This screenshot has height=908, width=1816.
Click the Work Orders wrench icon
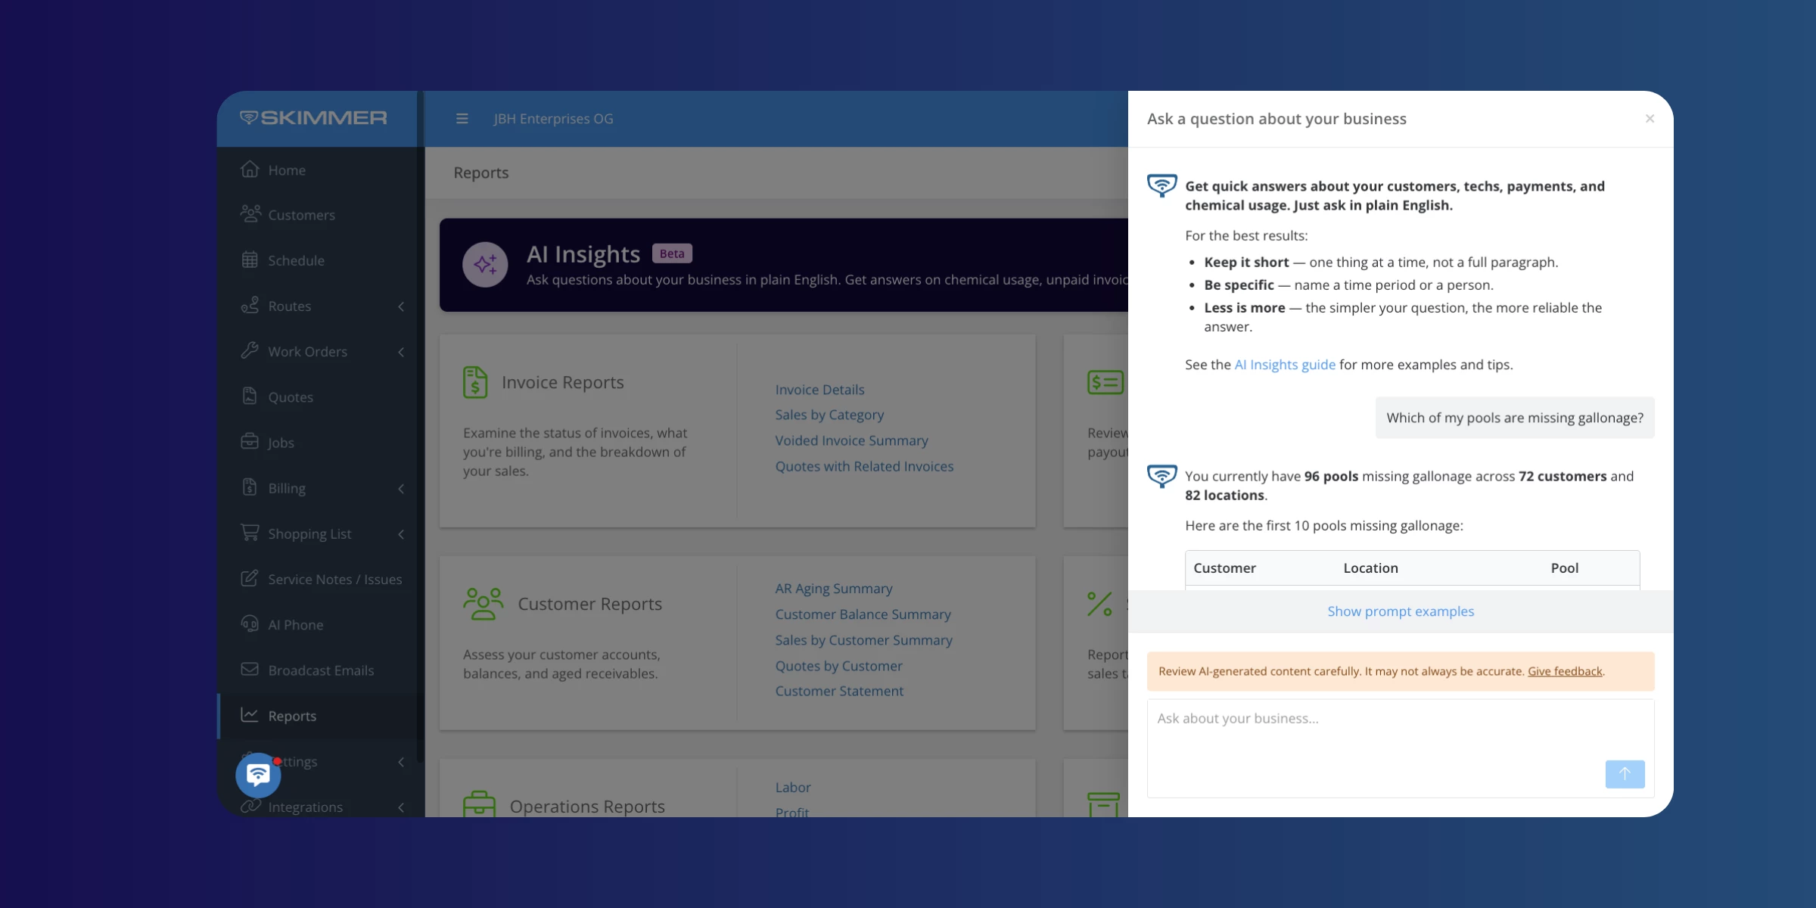(x=250, y=351)
